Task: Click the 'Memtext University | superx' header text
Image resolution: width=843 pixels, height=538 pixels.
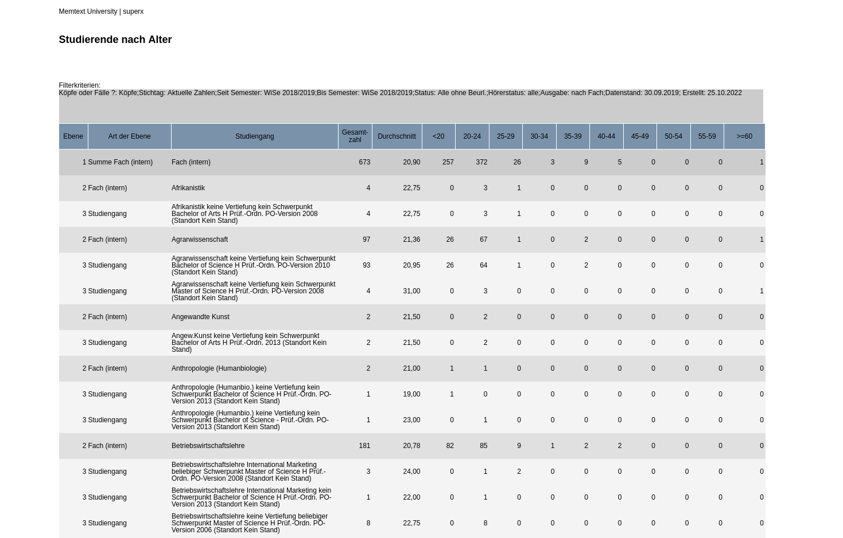Action: [x=101, y=11]
